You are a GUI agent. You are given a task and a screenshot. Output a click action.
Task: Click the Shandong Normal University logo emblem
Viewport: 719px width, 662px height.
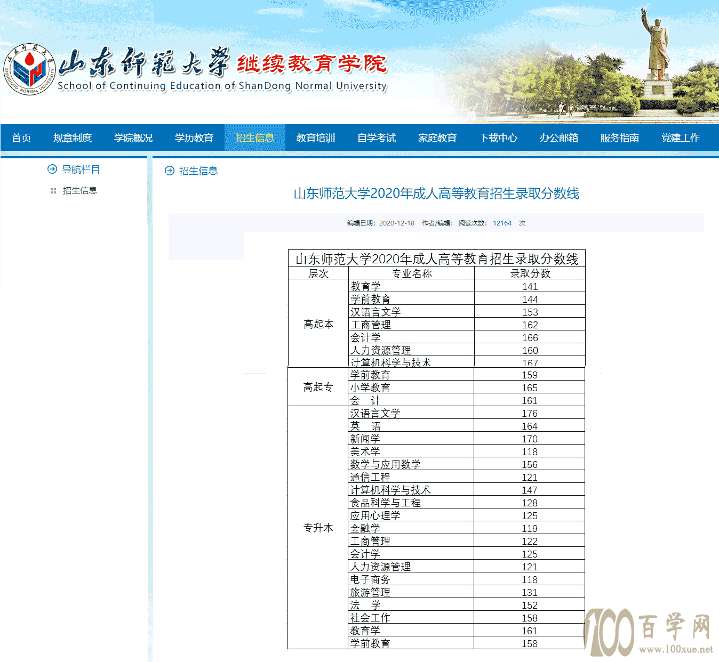(x=29, y=69)
